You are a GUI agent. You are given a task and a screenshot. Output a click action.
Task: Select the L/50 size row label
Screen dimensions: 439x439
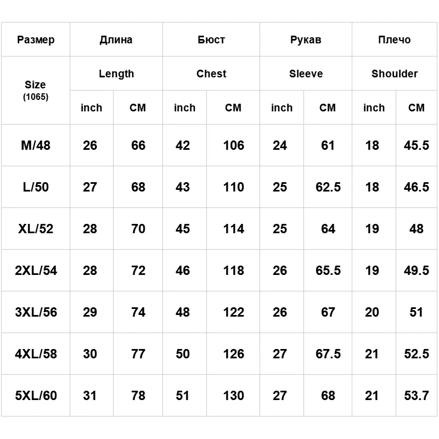coord(36,187)
